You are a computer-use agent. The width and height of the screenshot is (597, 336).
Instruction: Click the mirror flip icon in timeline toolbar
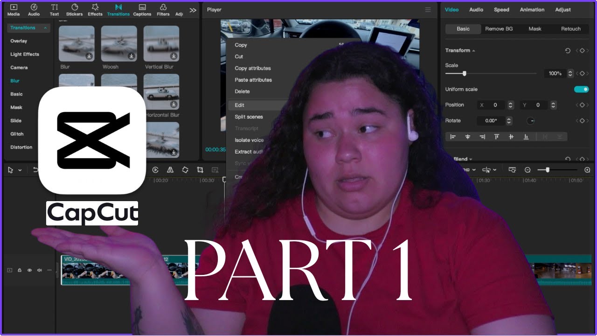point(170,170)
